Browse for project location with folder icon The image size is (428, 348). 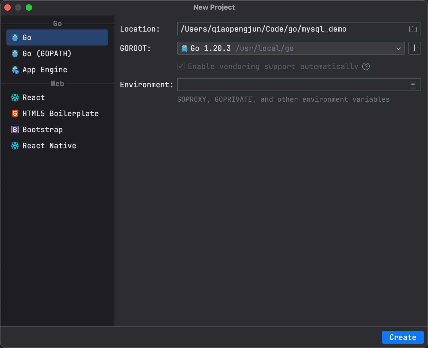[413, 29]
